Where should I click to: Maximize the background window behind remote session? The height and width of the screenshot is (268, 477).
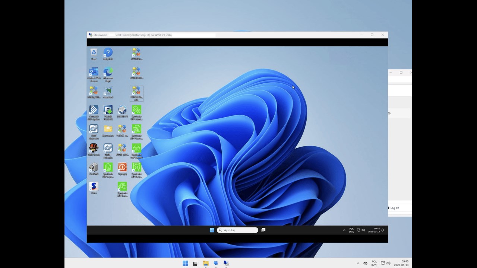tap(401, 73)
